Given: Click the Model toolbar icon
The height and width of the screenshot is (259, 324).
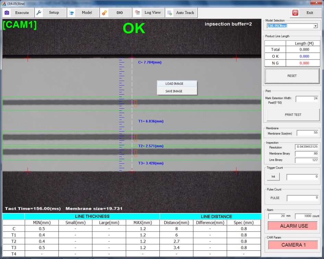Looking at the screenshot, I should (72, 13).
